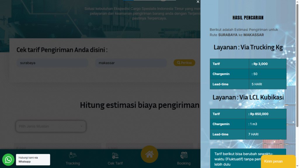Click the LCL tarif Rp 650,000 cell
299x168 pixels.
266,114
